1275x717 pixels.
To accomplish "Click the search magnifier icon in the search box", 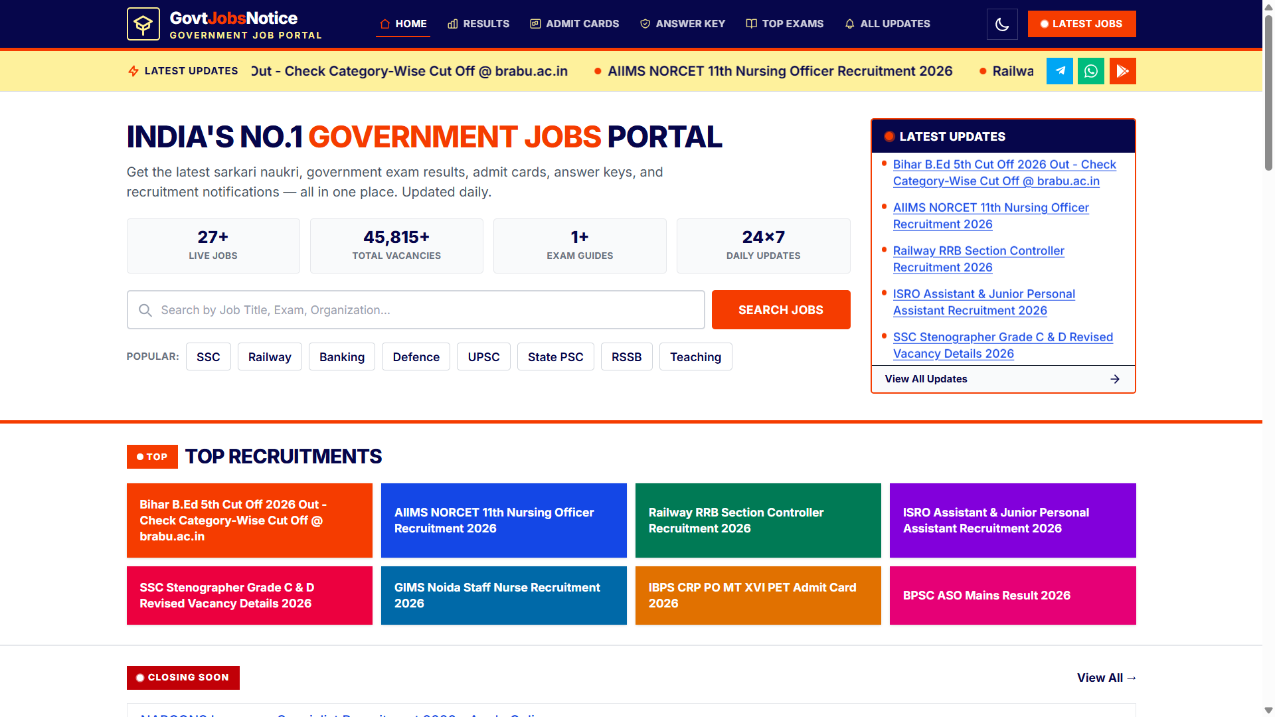I will (145, 310).
